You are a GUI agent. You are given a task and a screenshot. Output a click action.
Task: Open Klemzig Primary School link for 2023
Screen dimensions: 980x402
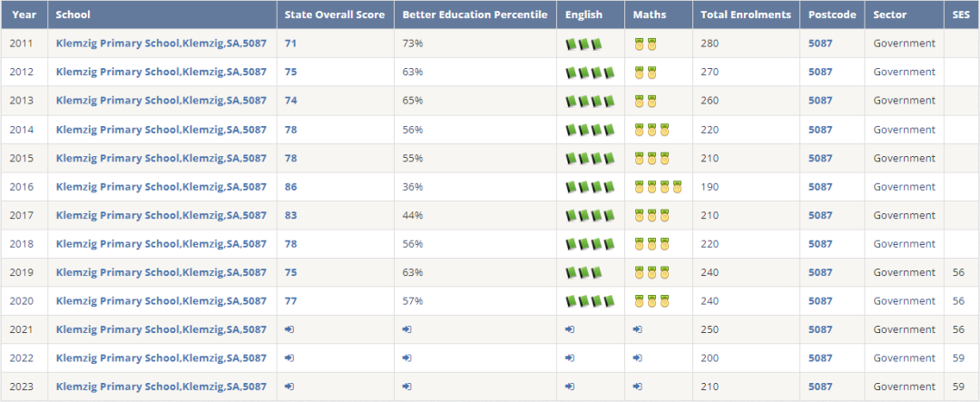coord(162,387)
